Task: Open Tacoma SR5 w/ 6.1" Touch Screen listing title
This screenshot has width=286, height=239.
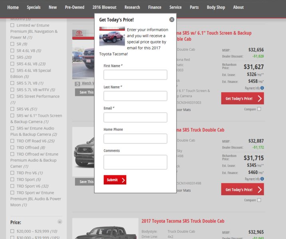Action: 214,36
